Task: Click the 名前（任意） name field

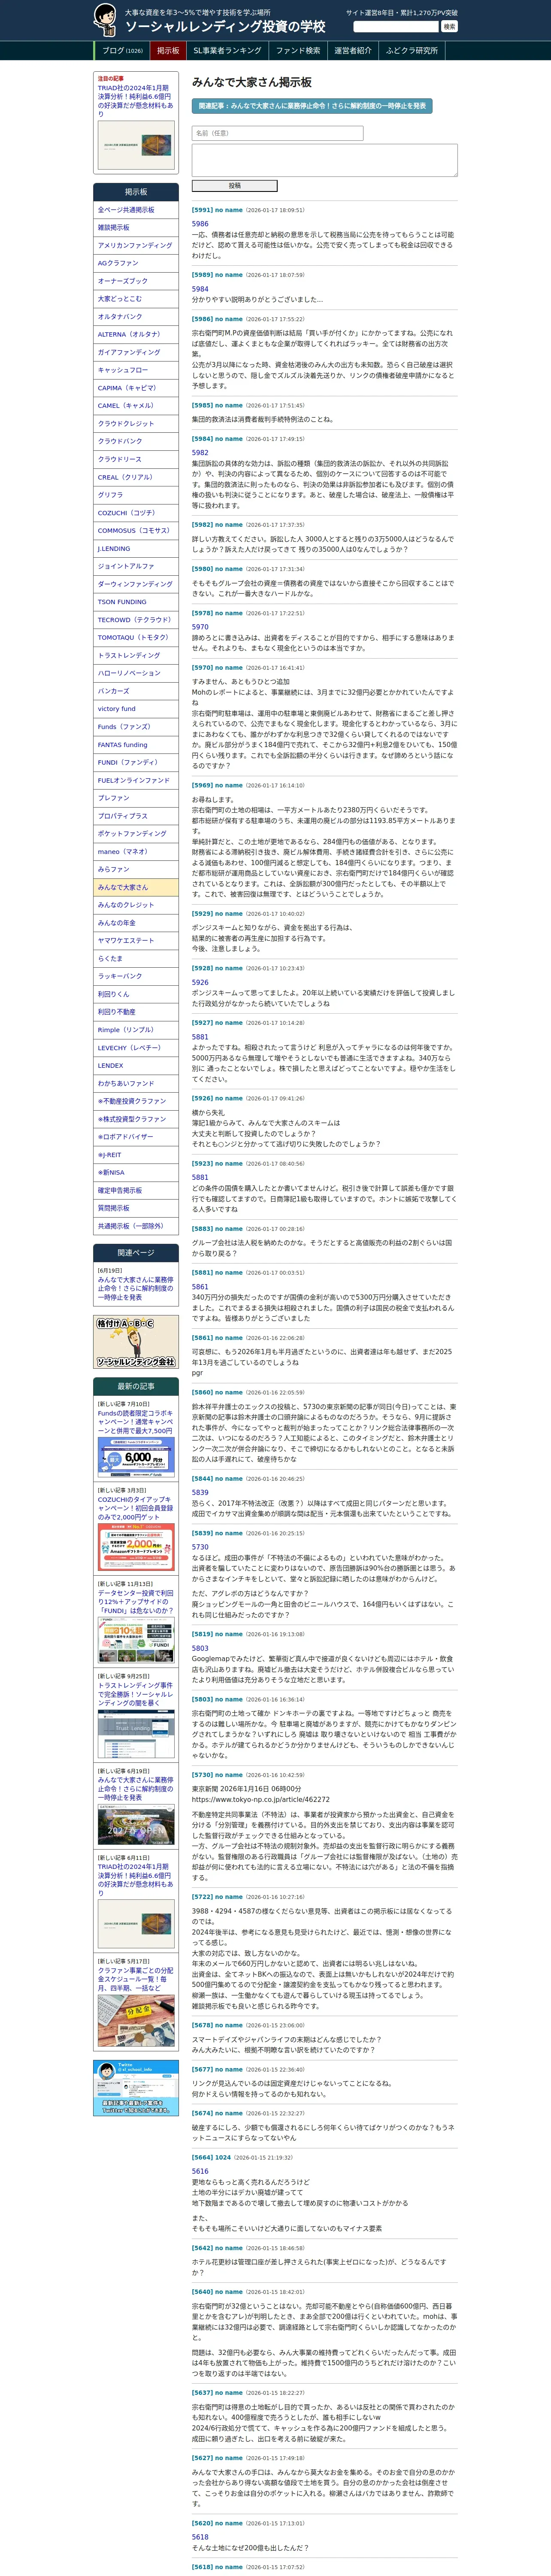Action: (277, 133)
